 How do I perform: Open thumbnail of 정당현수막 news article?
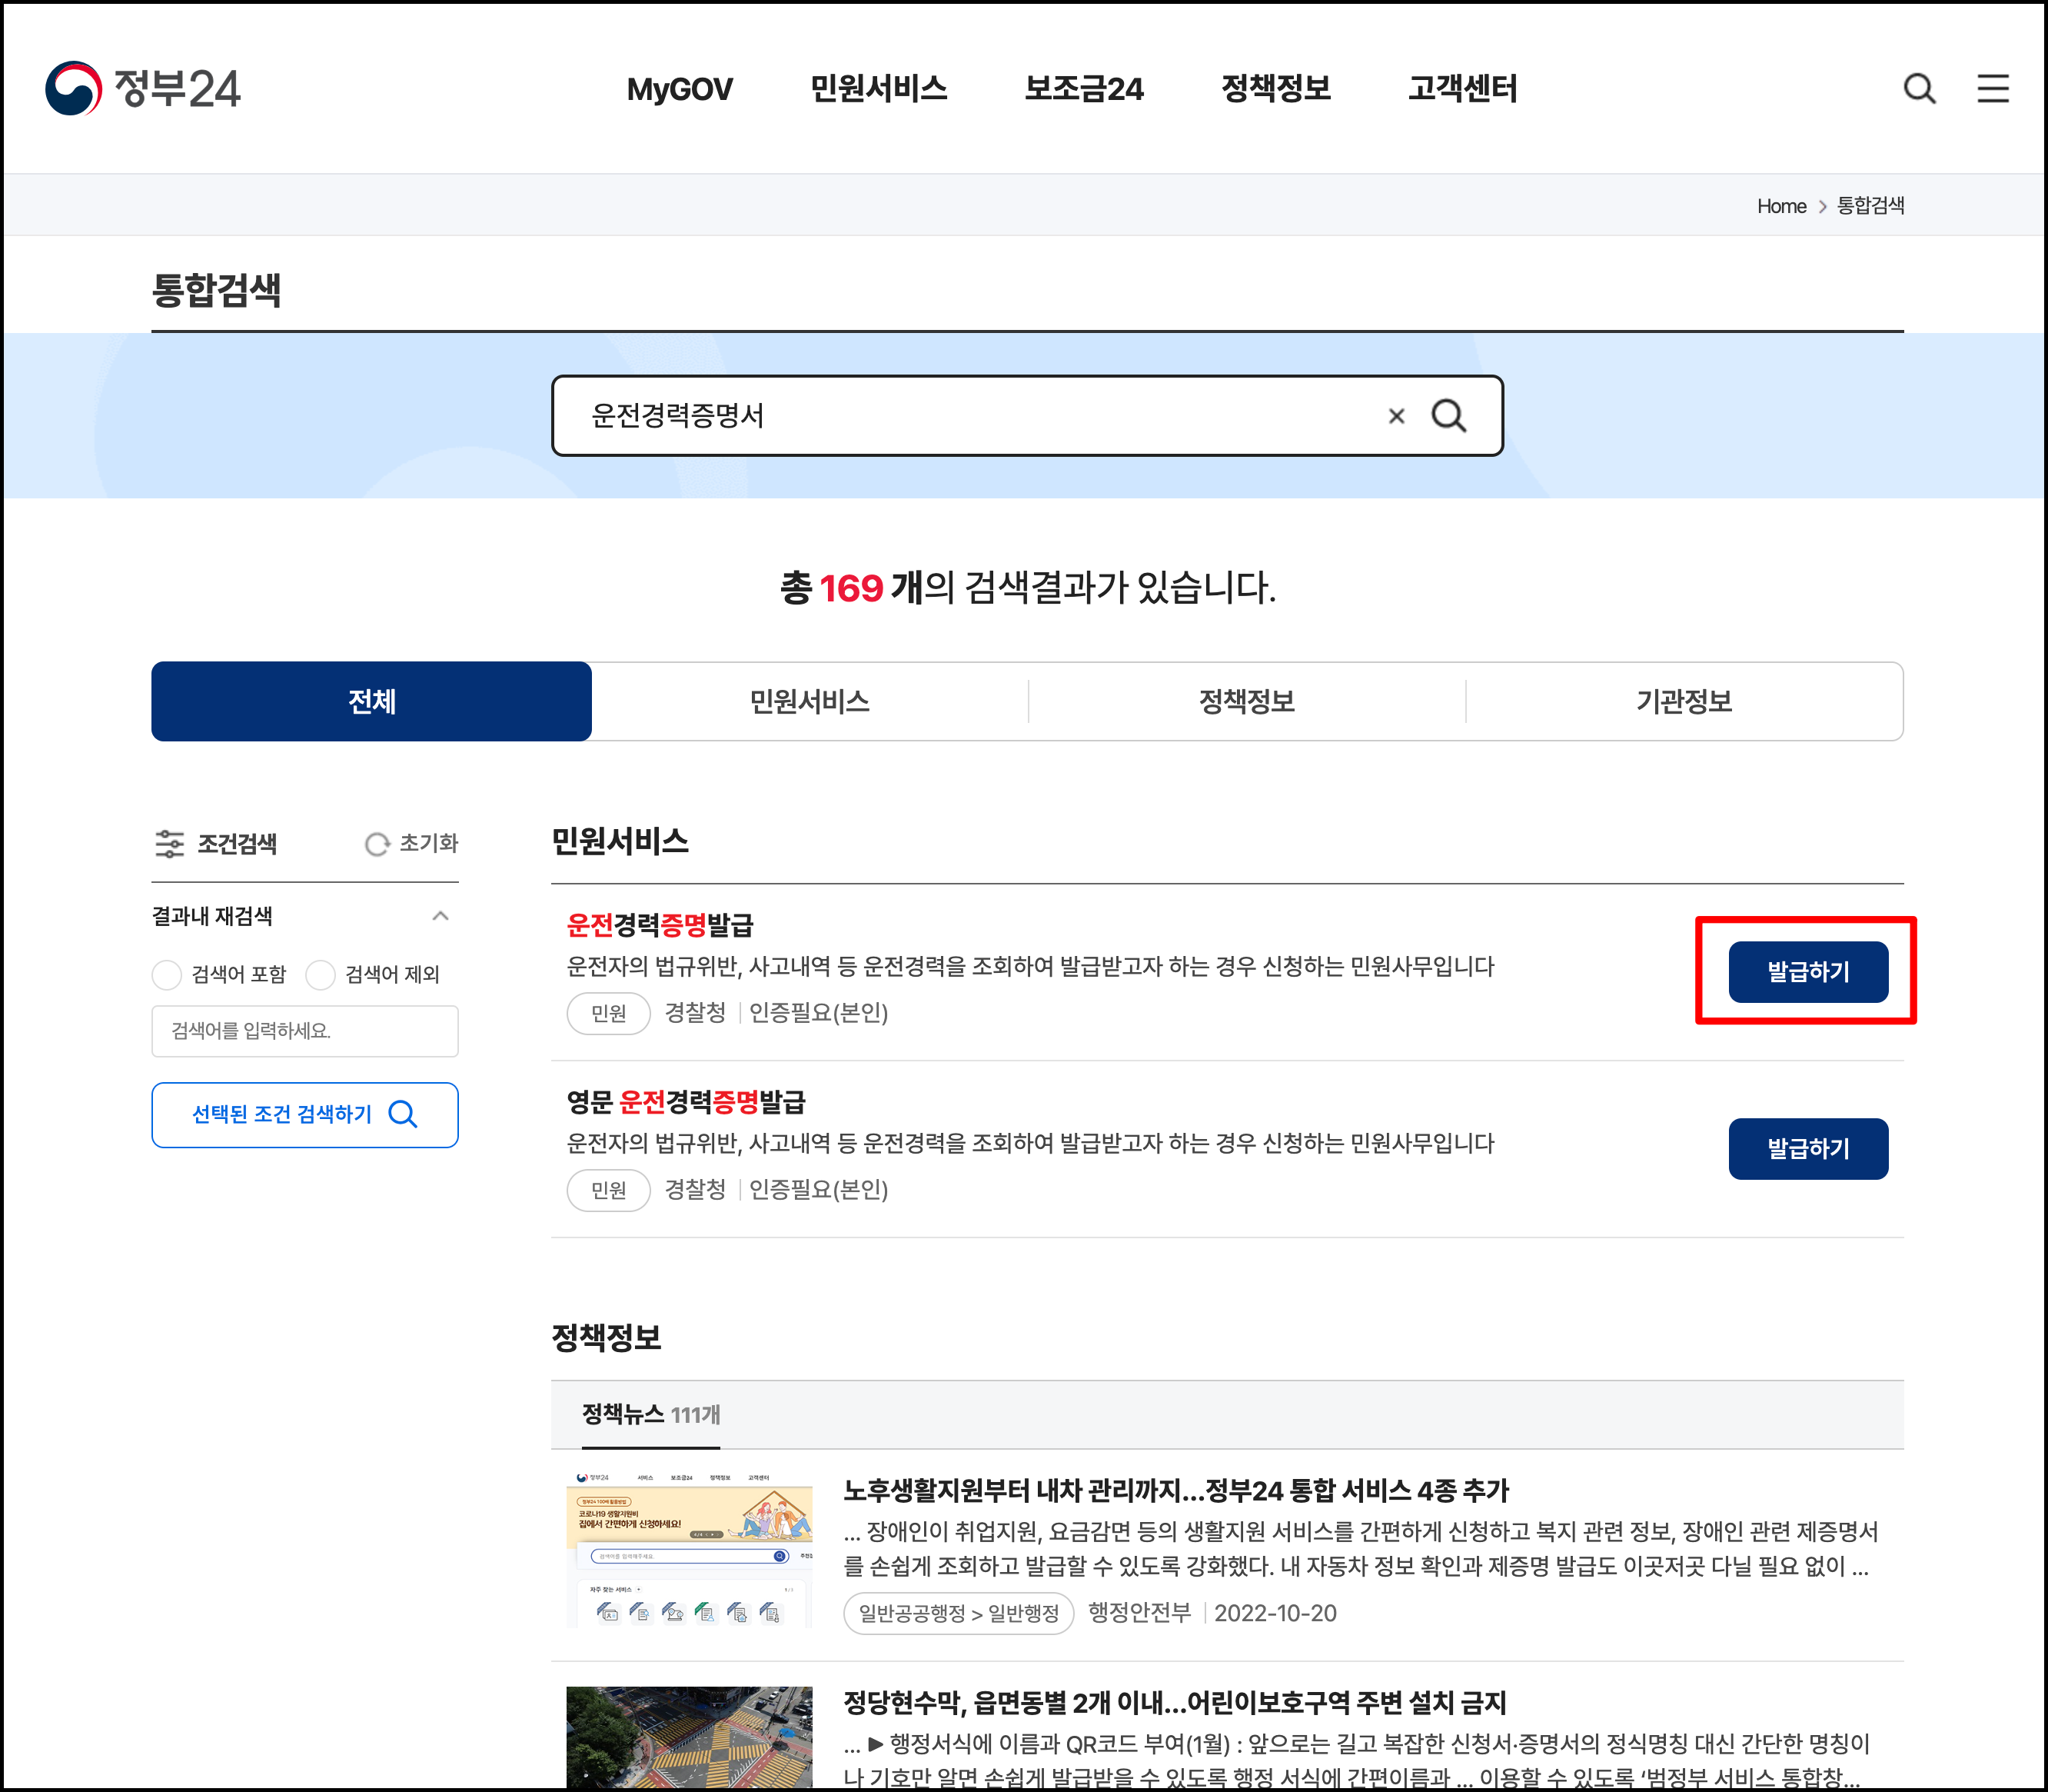[x=689, y=1737]
